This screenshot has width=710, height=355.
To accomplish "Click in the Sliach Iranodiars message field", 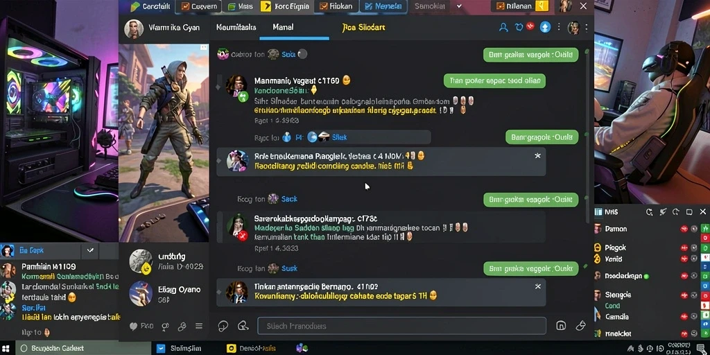I will point(401,326).
